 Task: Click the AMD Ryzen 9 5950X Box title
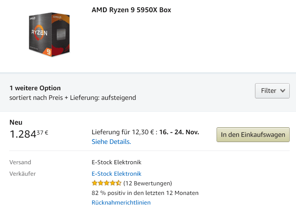point(131,10)
